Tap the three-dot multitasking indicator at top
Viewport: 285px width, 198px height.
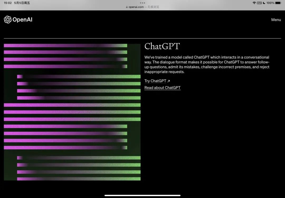click(x=142, y=3)
